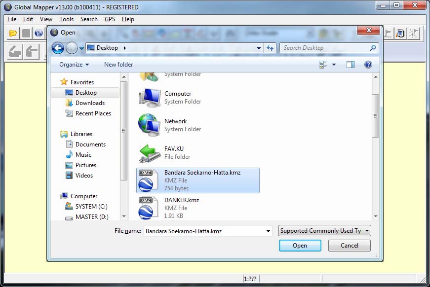The height and width of the screenshot is (287, 430).
Task: Select the Network system folder icon
Action: 150,125
